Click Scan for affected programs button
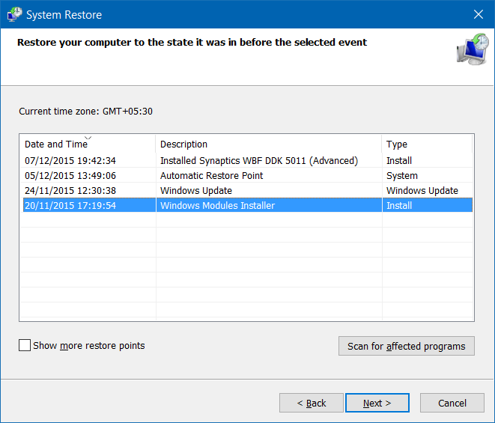This screenshot has height=423, width=495. (407, 346)
